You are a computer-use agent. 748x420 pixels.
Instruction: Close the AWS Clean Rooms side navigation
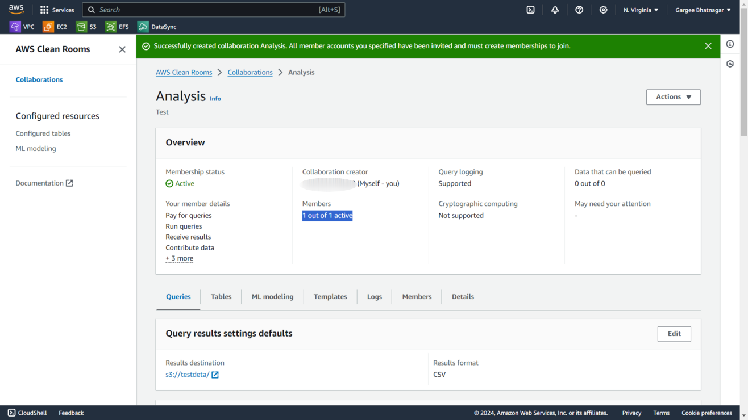point(122,49)
